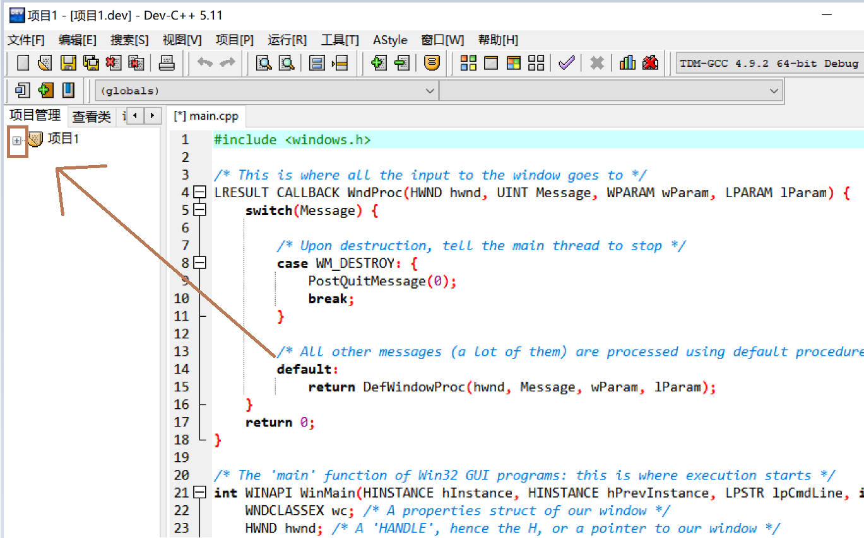Viewport: 864px width, 538px height.
Task: Collapse the switch block fold at line 5
Action: pos(199,210)
